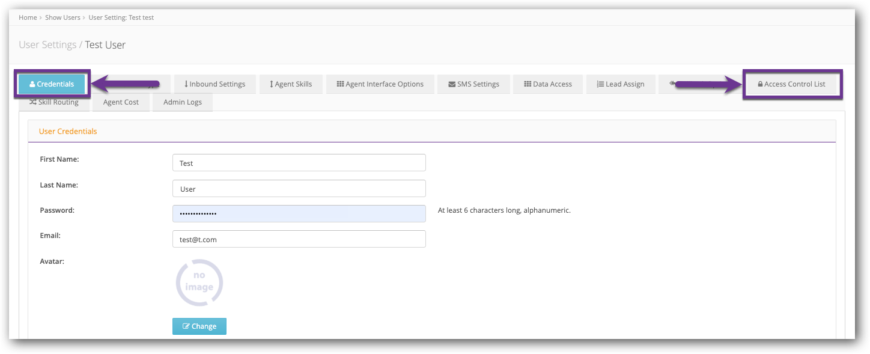Focus the Password field
Screen dimensions: 870x354
pos(299,213)
